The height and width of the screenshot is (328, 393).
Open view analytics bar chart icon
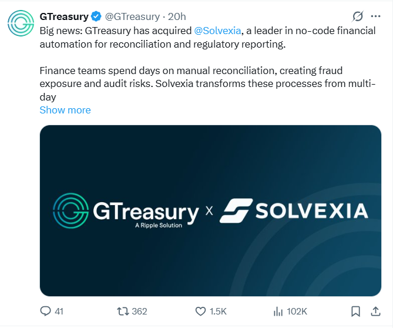click(x=278, y=311)
